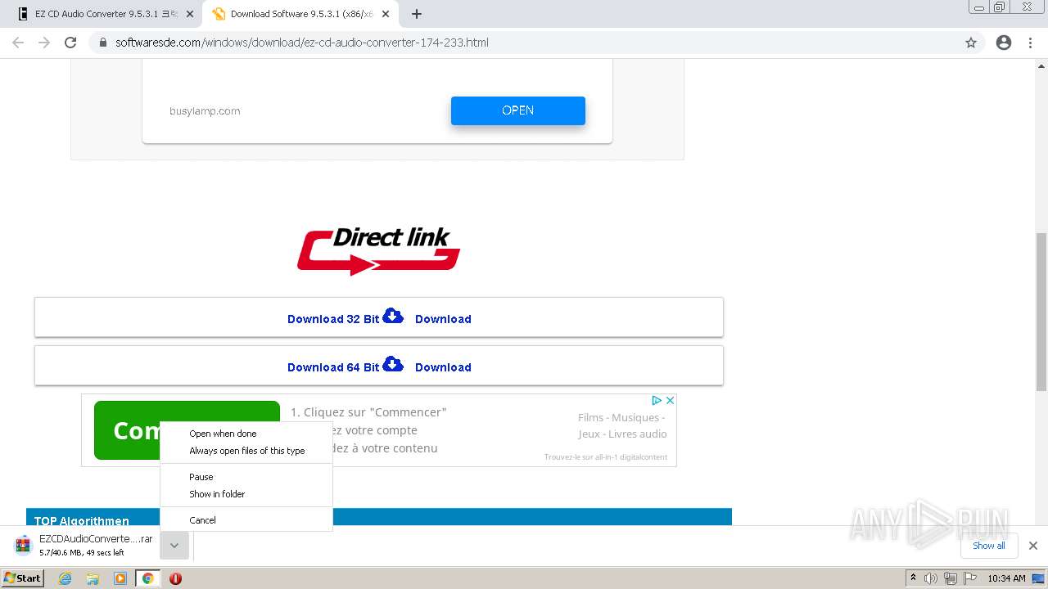This screenshot has height=589, width=1048.
Task: Go back to previous page
Action: pos(18,43)
